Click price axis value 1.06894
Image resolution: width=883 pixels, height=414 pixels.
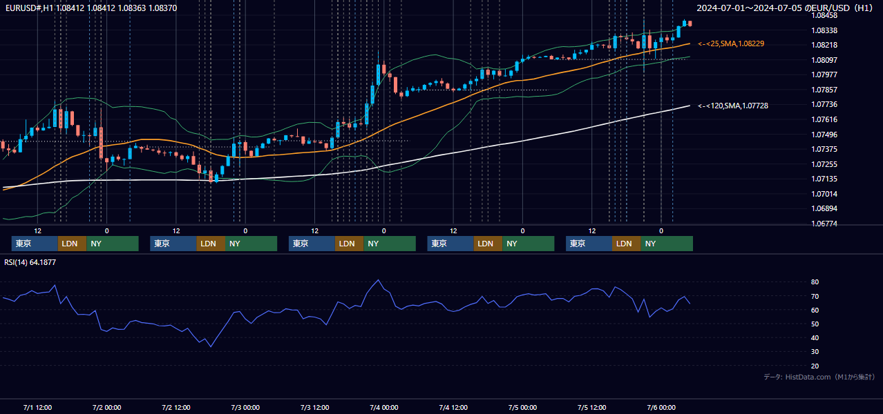click(824, 208)
